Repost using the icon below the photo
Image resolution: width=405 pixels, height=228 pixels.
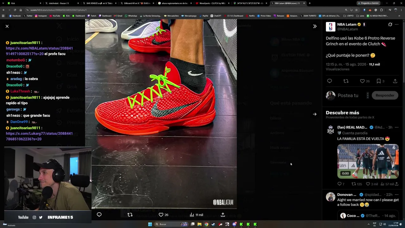click(130, 215)
